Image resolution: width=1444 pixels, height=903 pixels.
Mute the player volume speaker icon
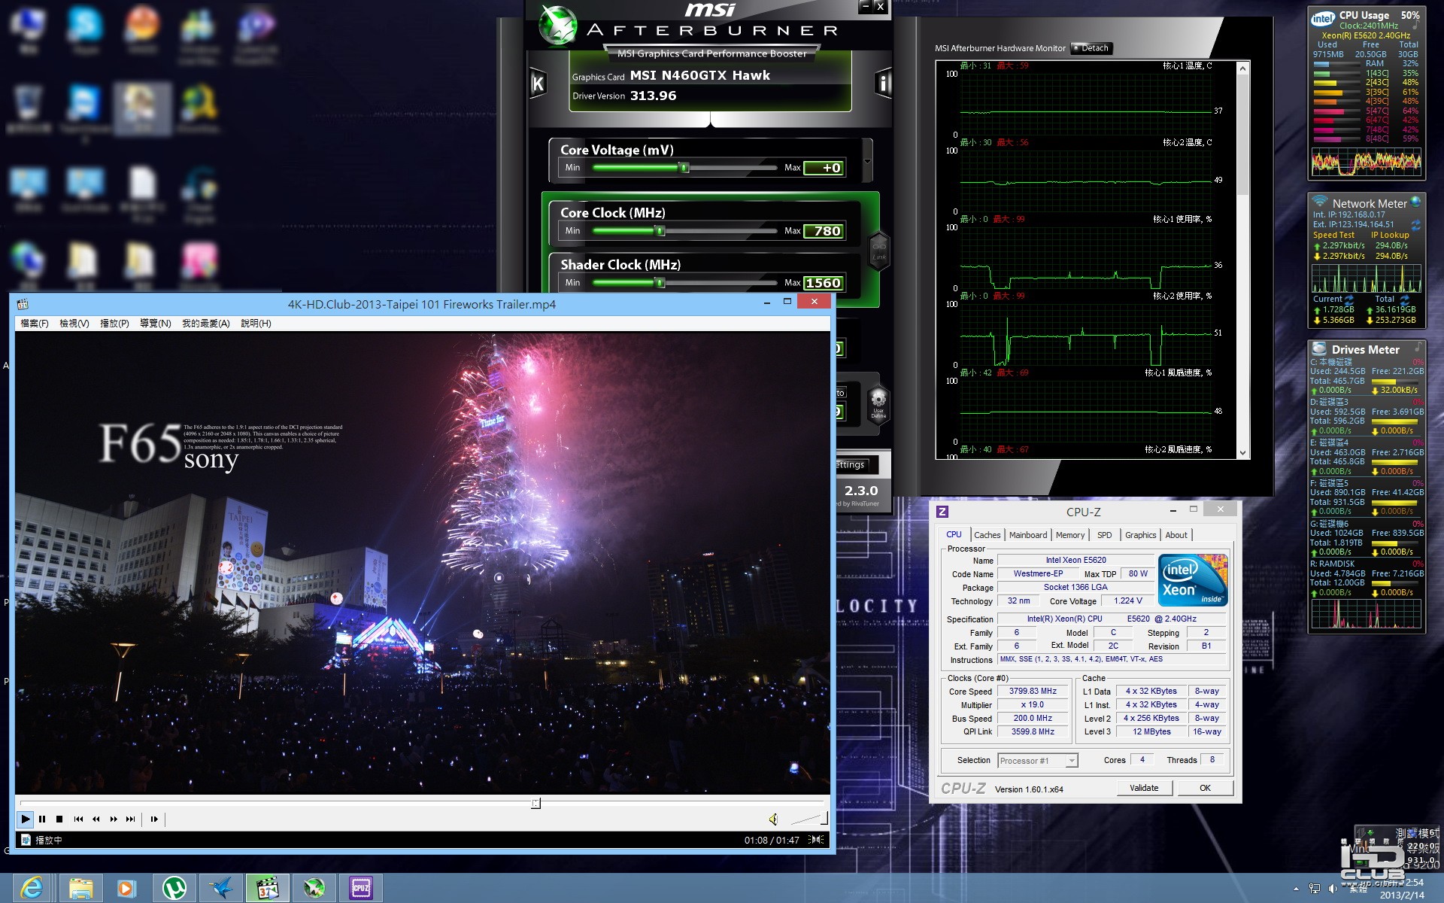[773, 819]
